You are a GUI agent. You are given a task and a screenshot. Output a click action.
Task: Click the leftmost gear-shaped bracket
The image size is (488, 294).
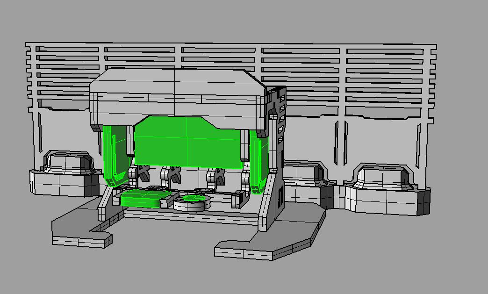143,173
